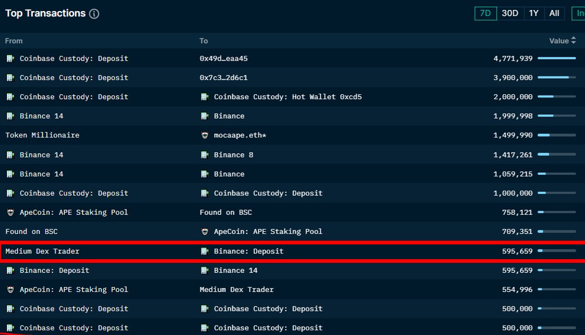Screen dimensions: 585x335
Task: Click the 4,771,939 value
Action: click(513, 58)
